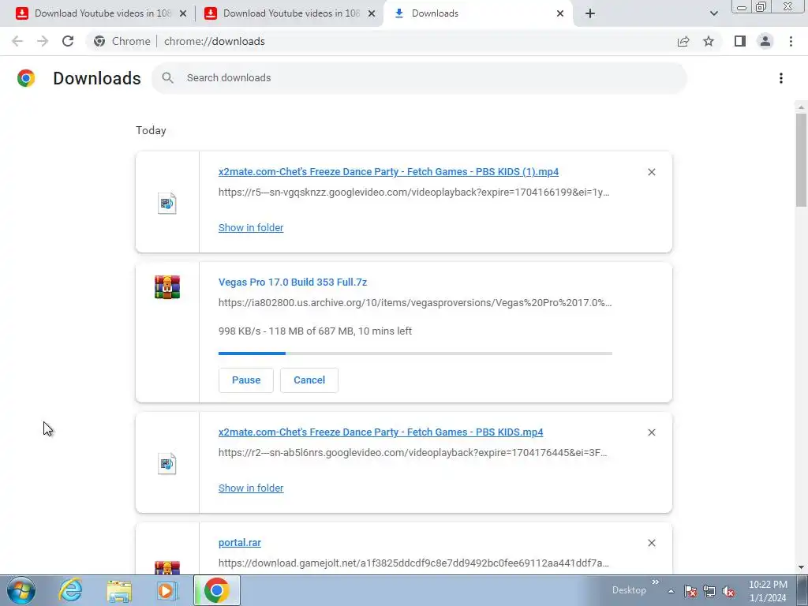This screenshot has height=606, width=808.
Task: Remove PBS KIDS (1).mp4 from the list
Action: click(651, 172)
